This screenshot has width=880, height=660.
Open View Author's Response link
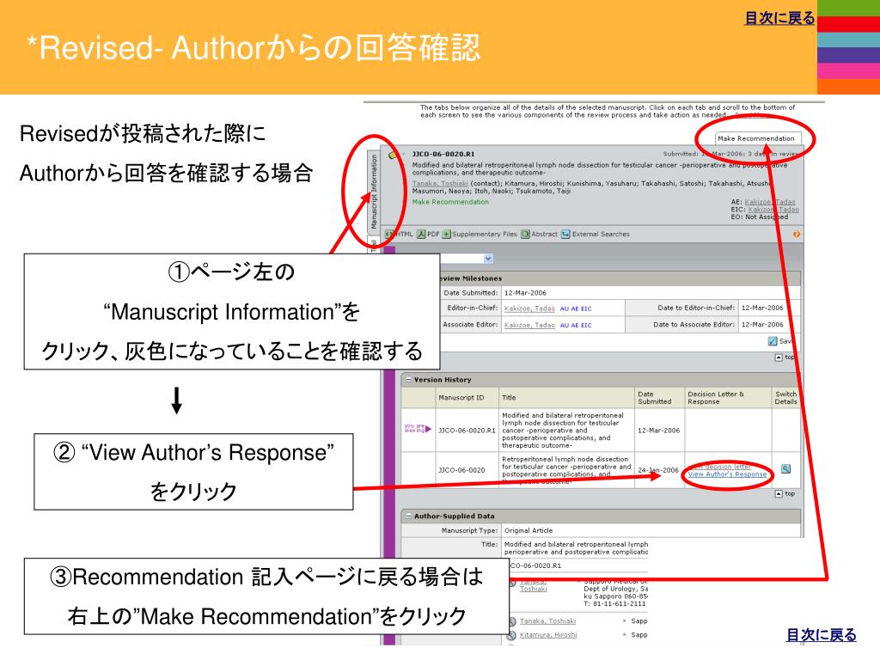[727, 474]
